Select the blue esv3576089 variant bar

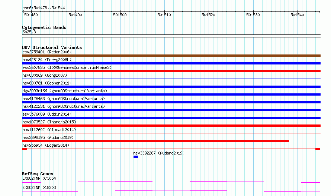171,118
